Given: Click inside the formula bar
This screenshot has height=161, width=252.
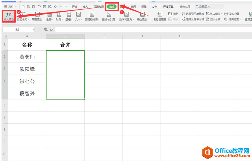Looking at the screenshot, I should (153, 29).
